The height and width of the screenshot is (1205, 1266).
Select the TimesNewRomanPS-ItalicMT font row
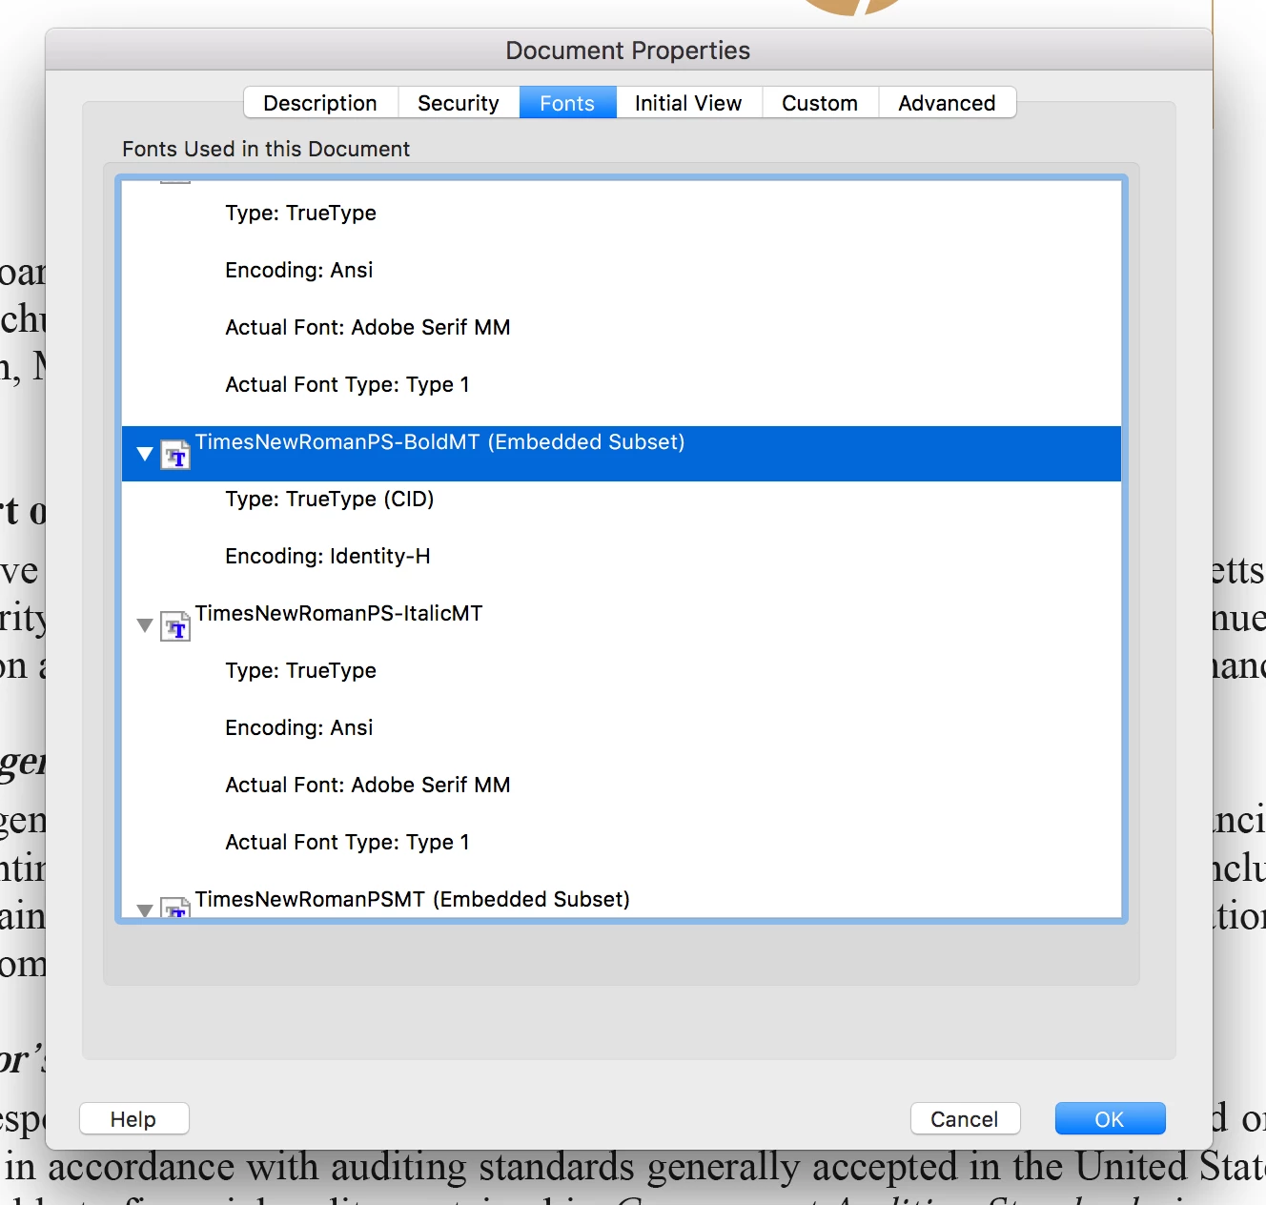[x=622, y=624]
